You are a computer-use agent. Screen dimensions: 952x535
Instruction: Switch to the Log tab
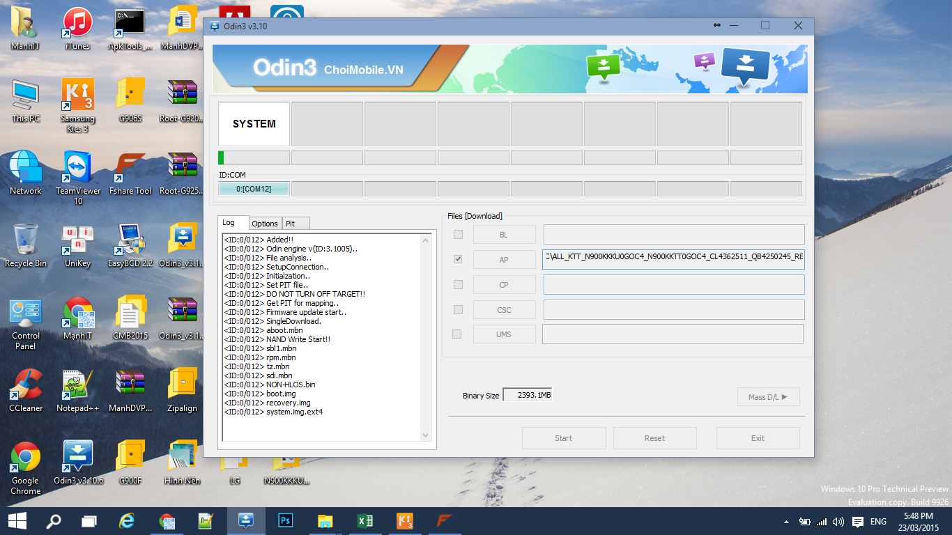[233, 222]
